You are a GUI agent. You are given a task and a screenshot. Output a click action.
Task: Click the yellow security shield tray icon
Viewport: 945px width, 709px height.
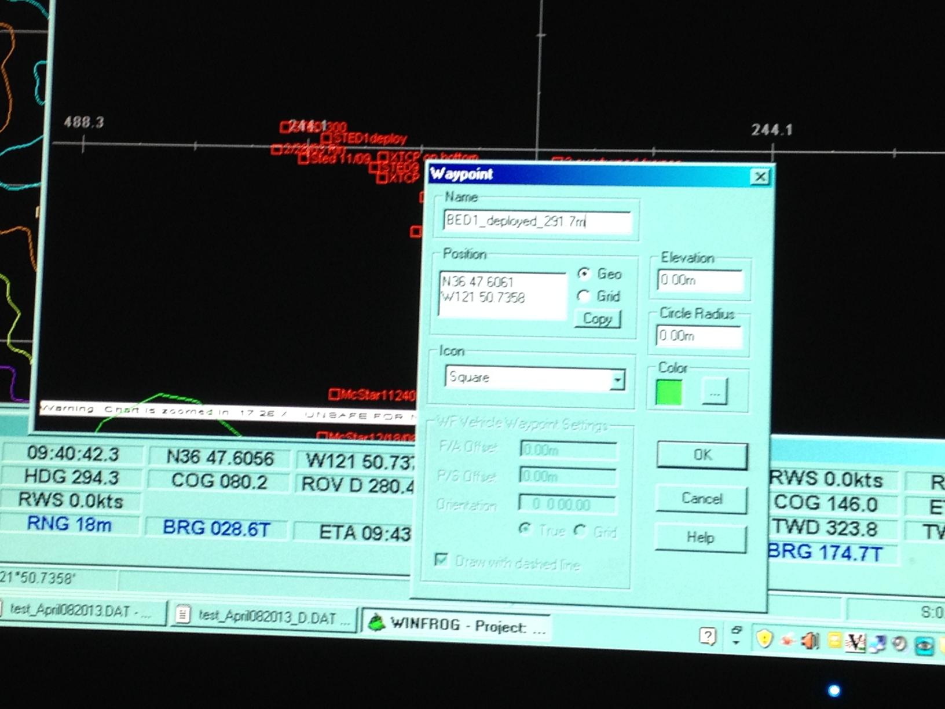click(x=765, y=639)
